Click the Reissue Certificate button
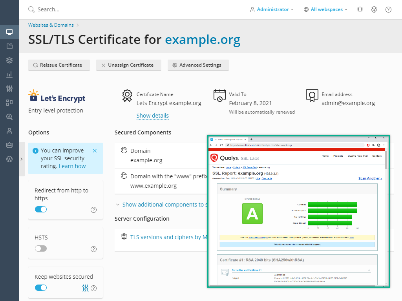Screen dimensions: 402x301 (x=59, y=65)
